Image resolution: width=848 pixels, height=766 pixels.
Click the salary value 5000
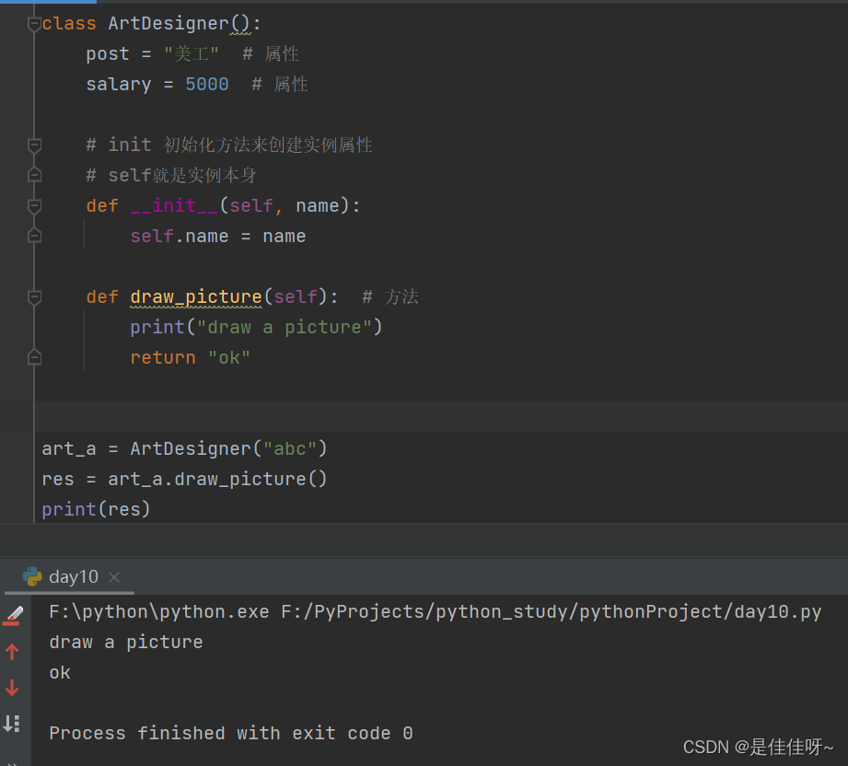(207, 85)
